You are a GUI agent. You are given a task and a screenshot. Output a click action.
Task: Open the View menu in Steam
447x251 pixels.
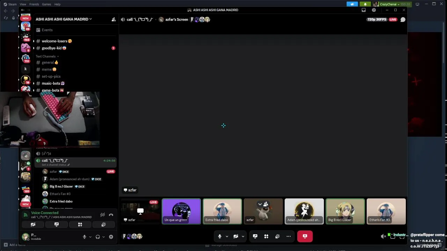click(x=23, y=4)
